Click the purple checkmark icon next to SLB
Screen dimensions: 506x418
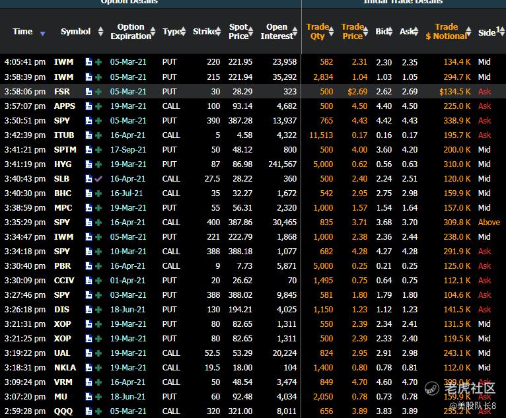pyautogui.click(x=98, y=178)
